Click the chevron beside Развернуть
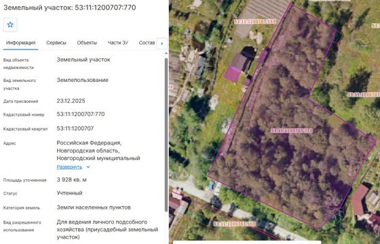This screenshot has height=244, width=380. click(88, 167)
